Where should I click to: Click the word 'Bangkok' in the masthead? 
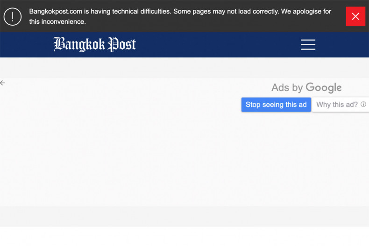click(x=79, y=44)
